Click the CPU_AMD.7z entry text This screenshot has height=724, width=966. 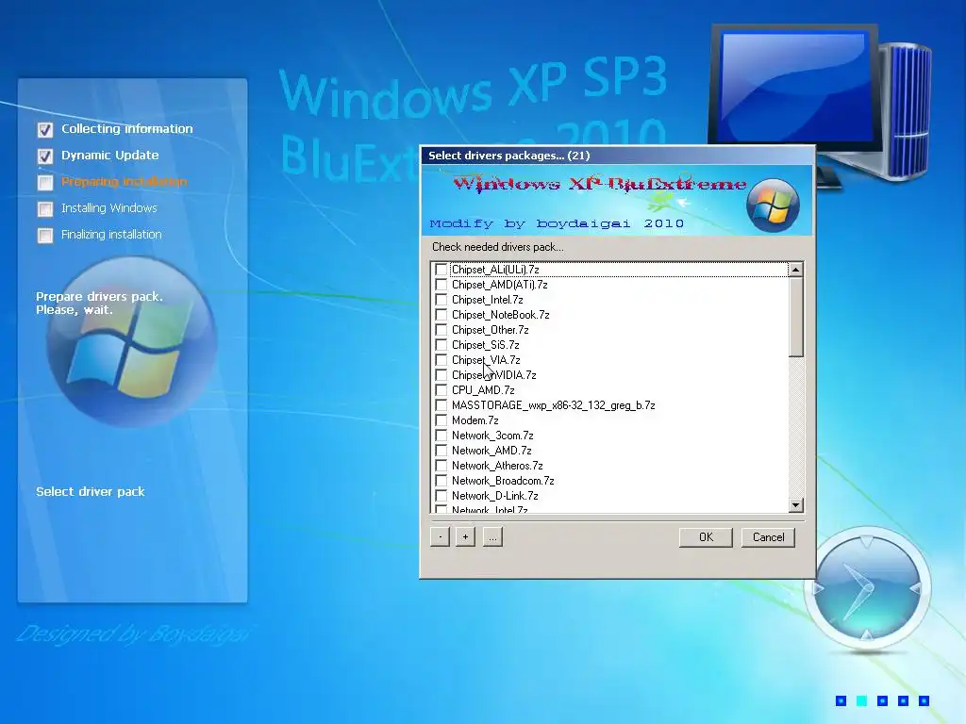(x=483, y=390)
